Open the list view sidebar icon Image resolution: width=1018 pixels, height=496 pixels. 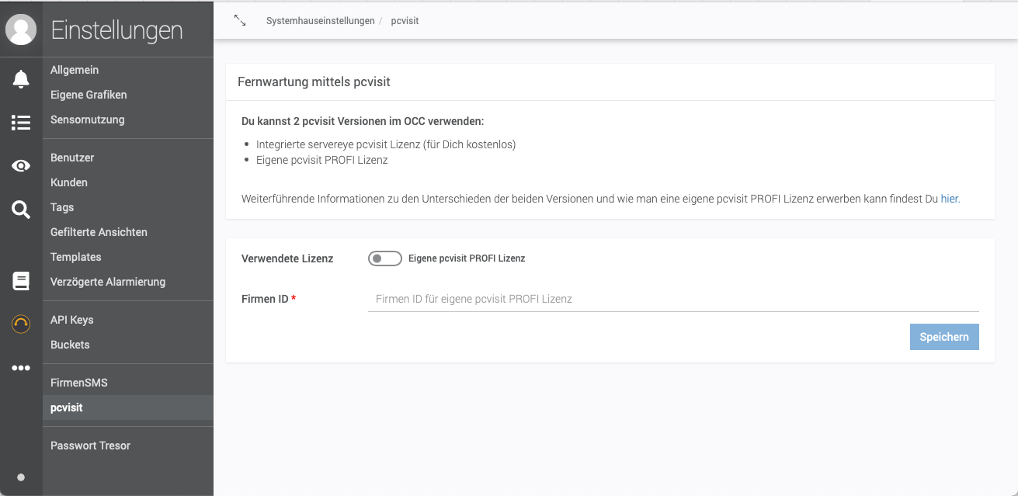coord(21,122)
